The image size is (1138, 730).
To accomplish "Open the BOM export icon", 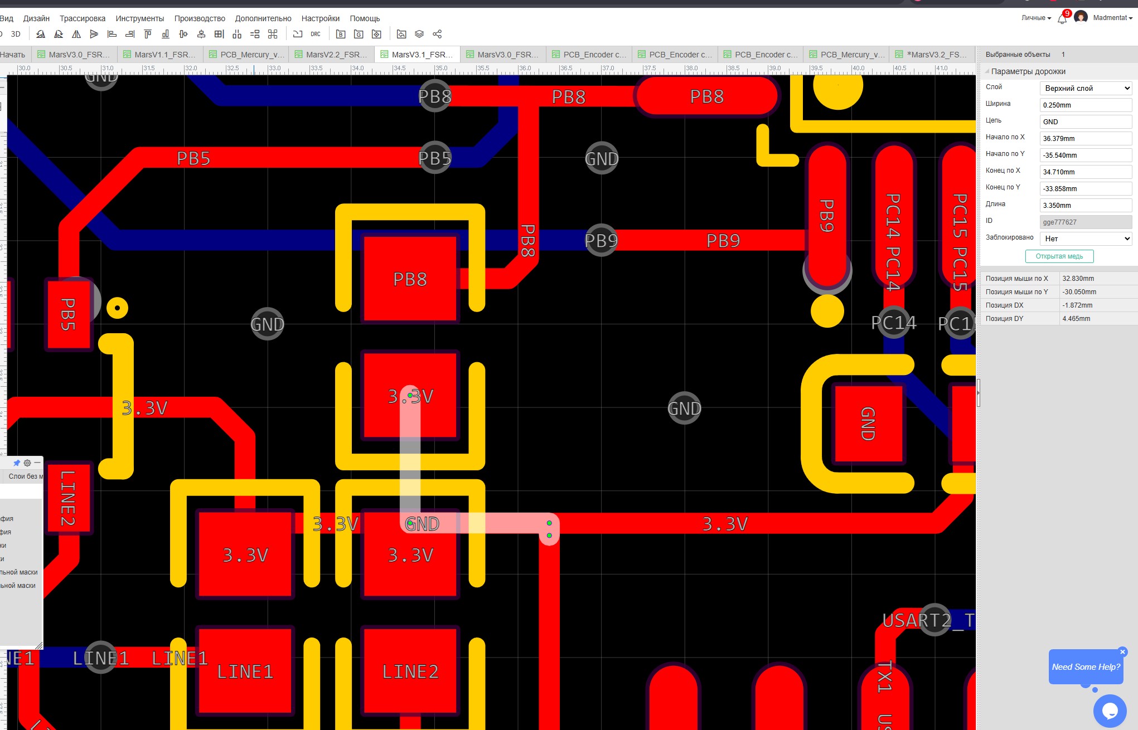I will [x=341, y=34].
